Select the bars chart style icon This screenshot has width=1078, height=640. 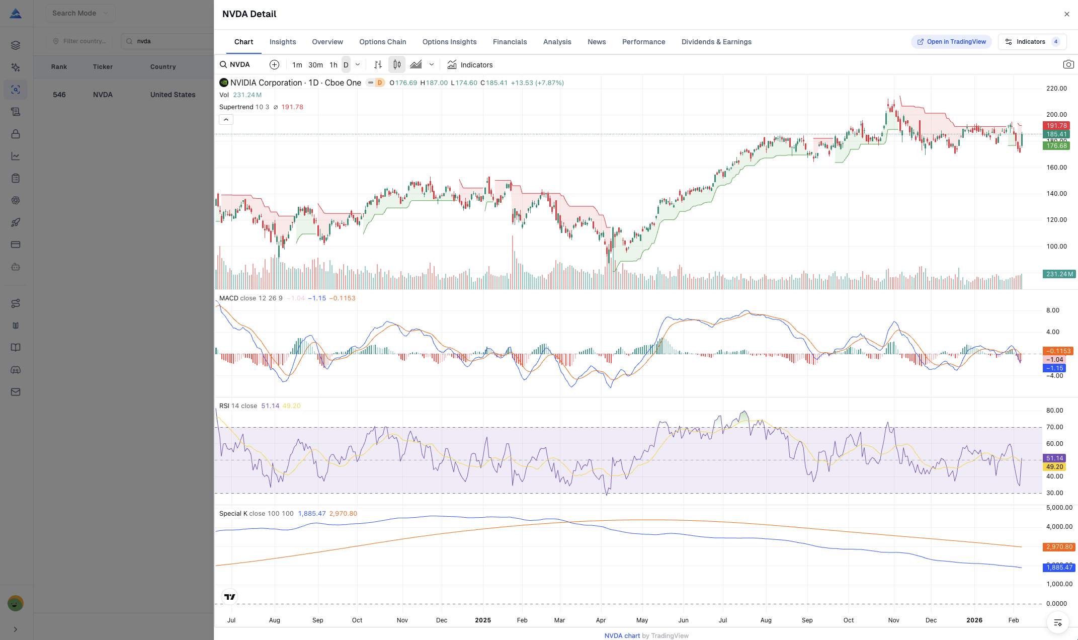pyautogui.click(x=378, y=64)
